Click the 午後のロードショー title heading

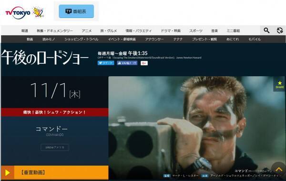pyautogui.click(x=45, y=57)
